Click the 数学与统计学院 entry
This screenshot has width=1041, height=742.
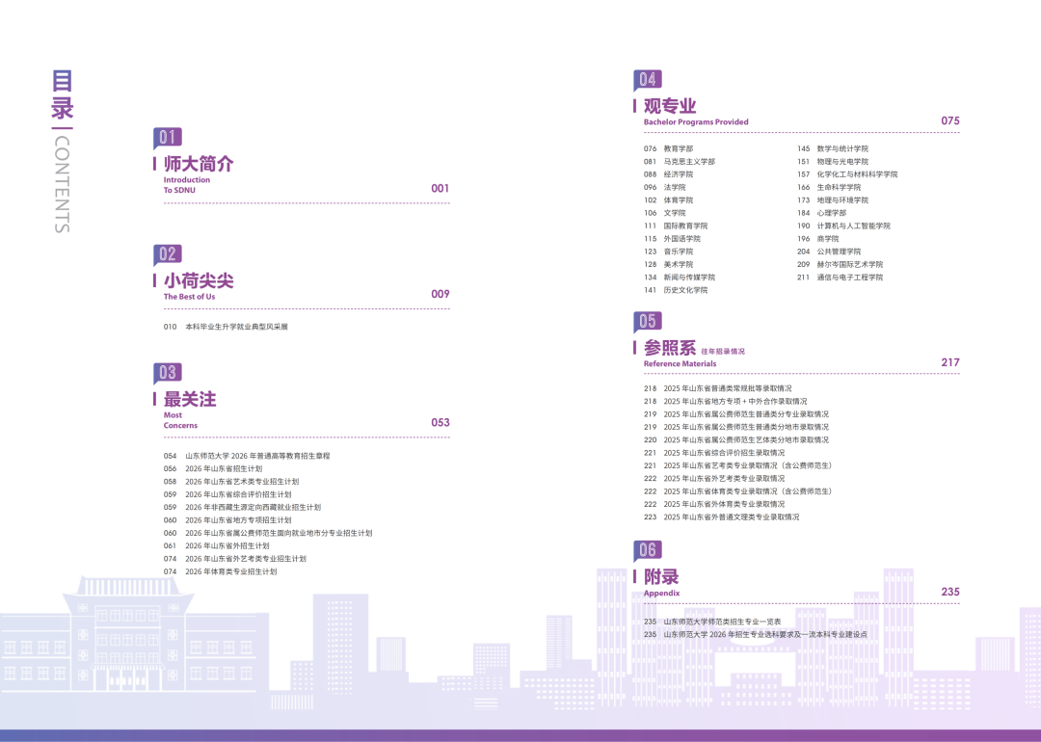pos(833,148)
